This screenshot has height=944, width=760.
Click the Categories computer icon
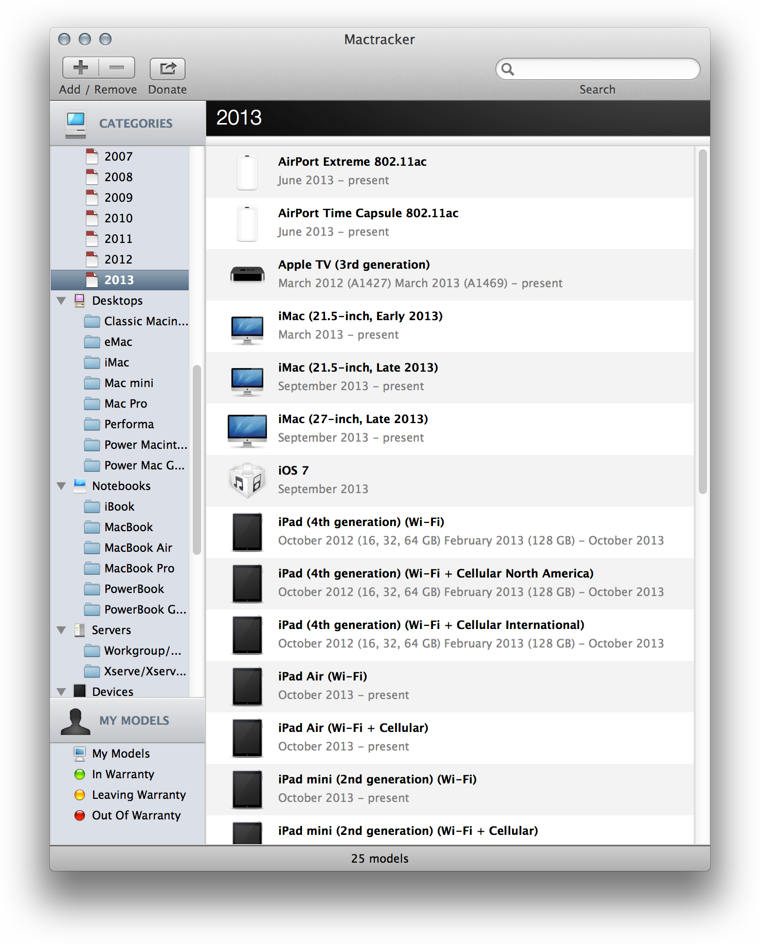click(x=76, y=124)
